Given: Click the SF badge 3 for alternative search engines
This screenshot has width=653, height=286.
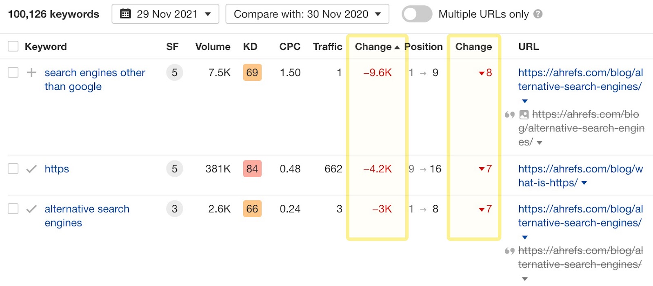Looking at the screenshot, I should (x=174, y=209).
